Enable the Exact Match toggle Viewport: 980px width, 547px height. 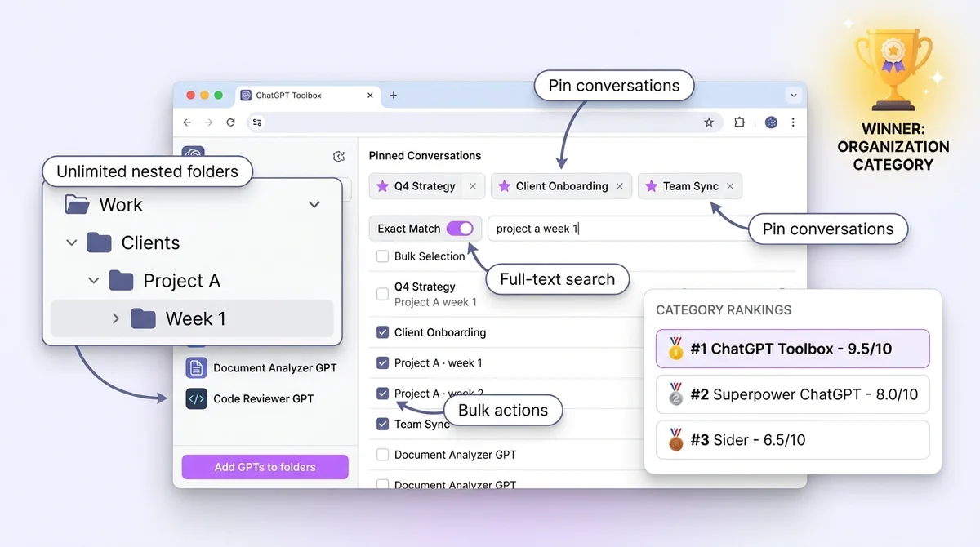coord(458,229)
